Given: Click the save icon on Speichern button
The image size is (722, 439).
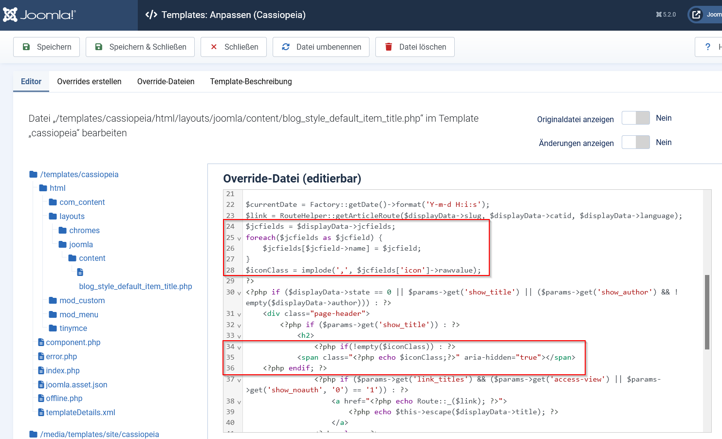Looking at the screenshot, I should pyautogui.click(x=27, y=47).
